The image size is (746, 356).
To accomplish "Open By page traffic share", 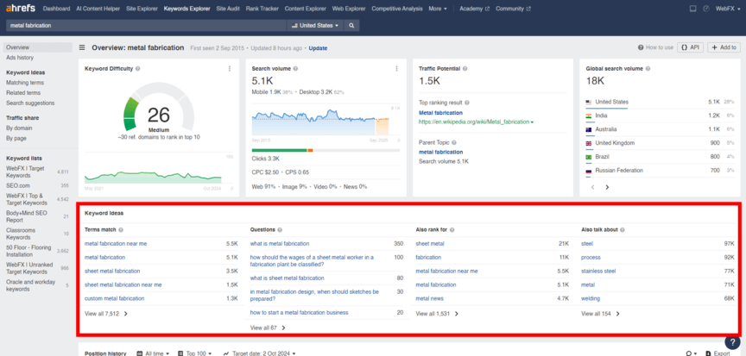I will tap(16, 139).
